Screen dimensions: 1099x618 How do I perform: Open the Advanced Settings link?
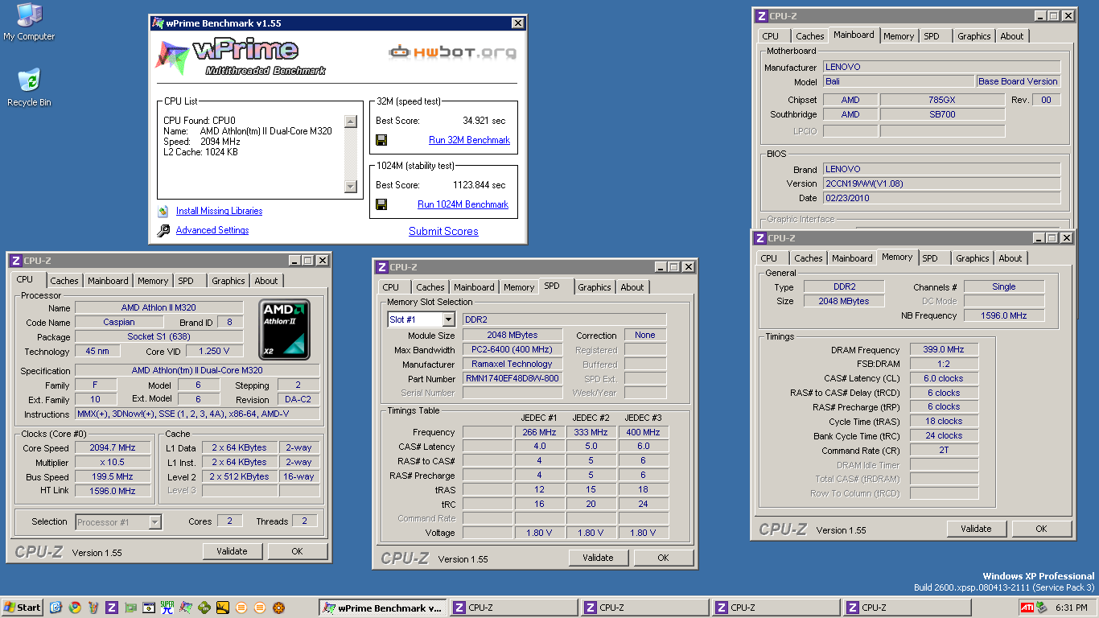[212, 230]
